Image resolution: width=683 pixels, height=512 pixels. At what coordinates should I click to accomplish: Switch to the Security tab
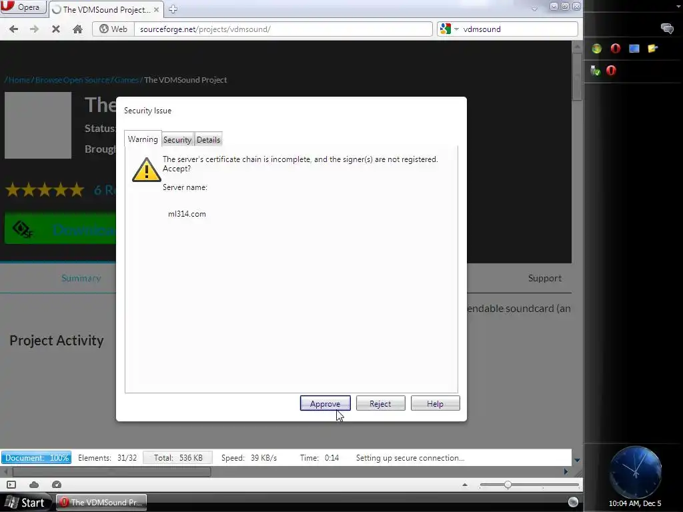pyautogui.click(x=177, y=140)
